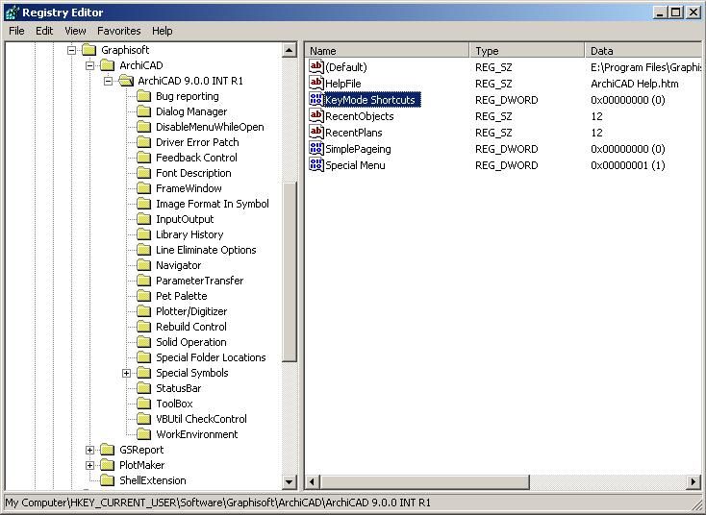This screenshot has height=515, width=706.
Task: Click the FrameWindow folder icon
Action: coord(143,188)
